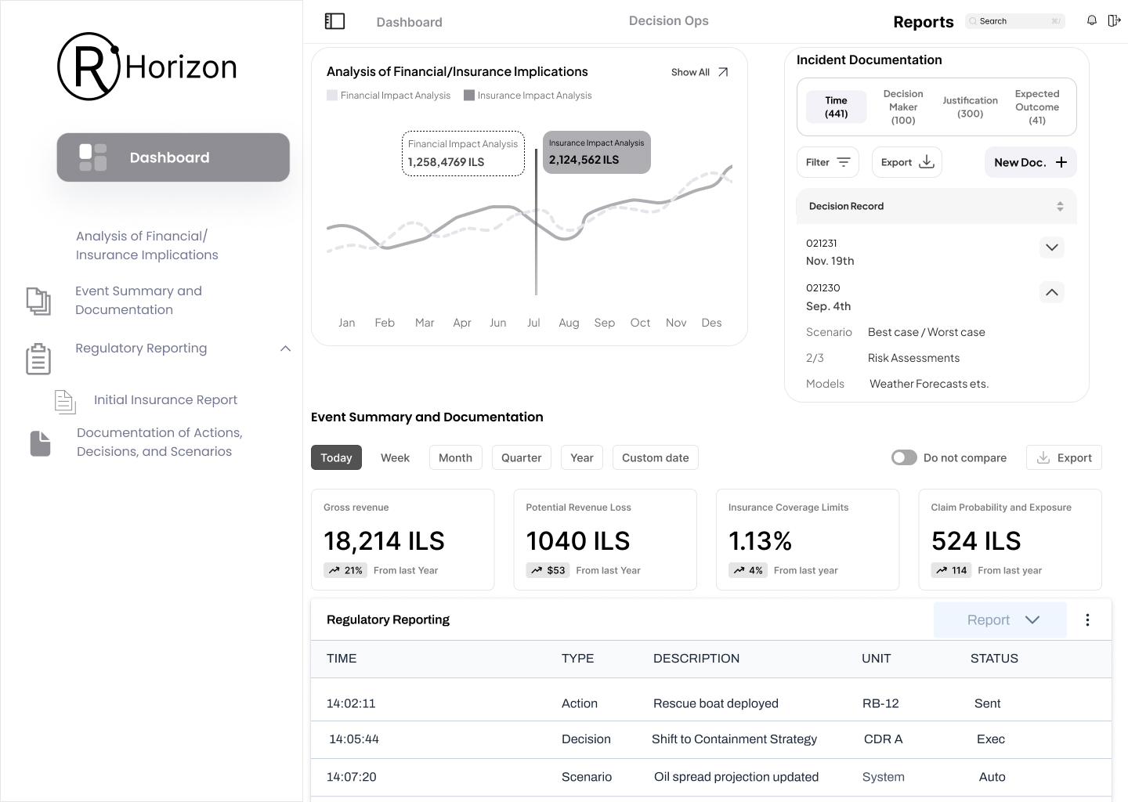
Task: Switch to the Decision Ops tab
Action: tap(668, 21)
